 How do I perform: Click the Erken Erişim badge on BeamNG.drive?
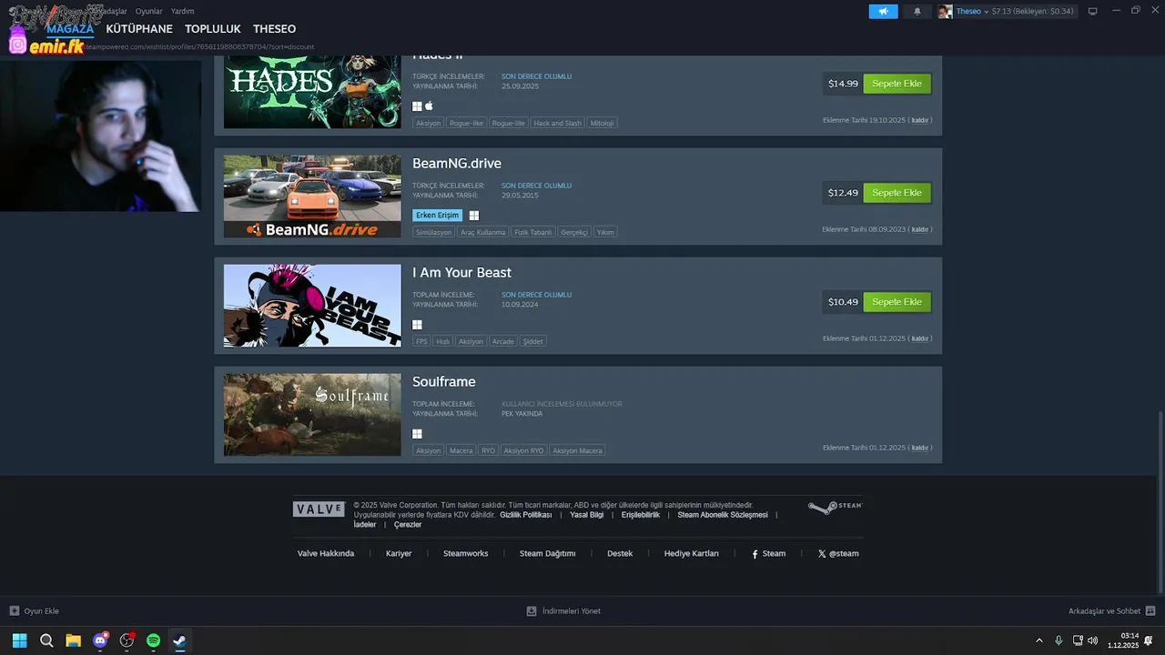click(x=438, y=216)
